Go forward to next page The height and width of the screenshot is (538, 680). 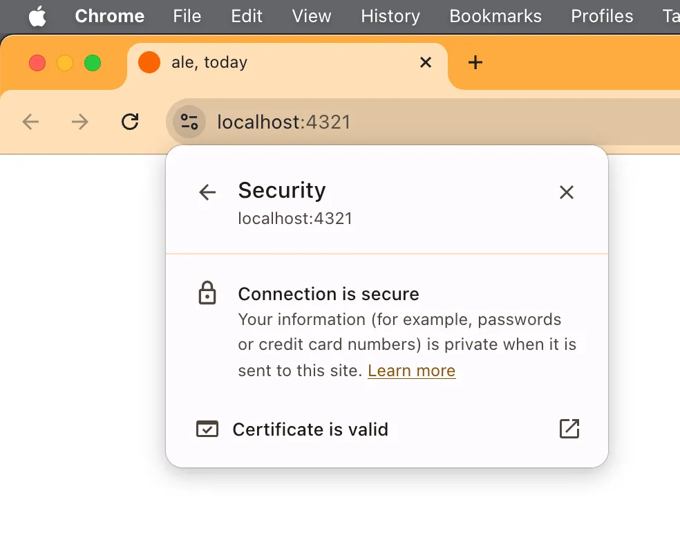point(80,122)
